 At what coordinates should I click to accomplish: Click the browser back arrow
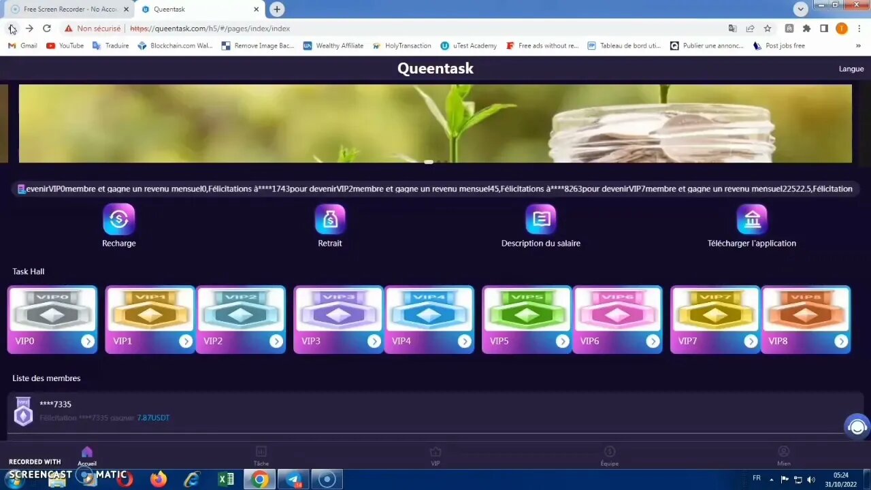coord(11,29)
